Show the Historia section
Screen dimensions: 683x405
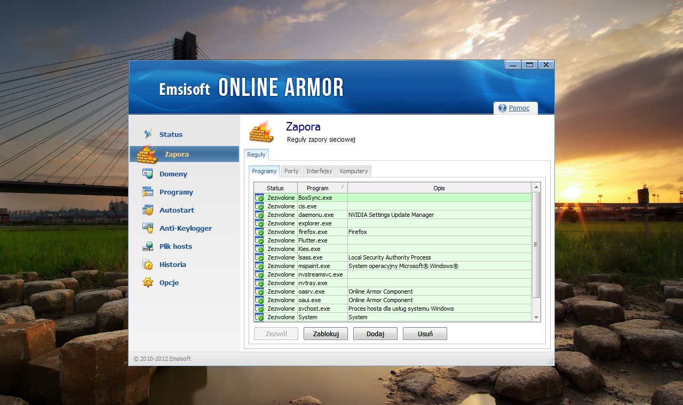[x=172, y=264]
